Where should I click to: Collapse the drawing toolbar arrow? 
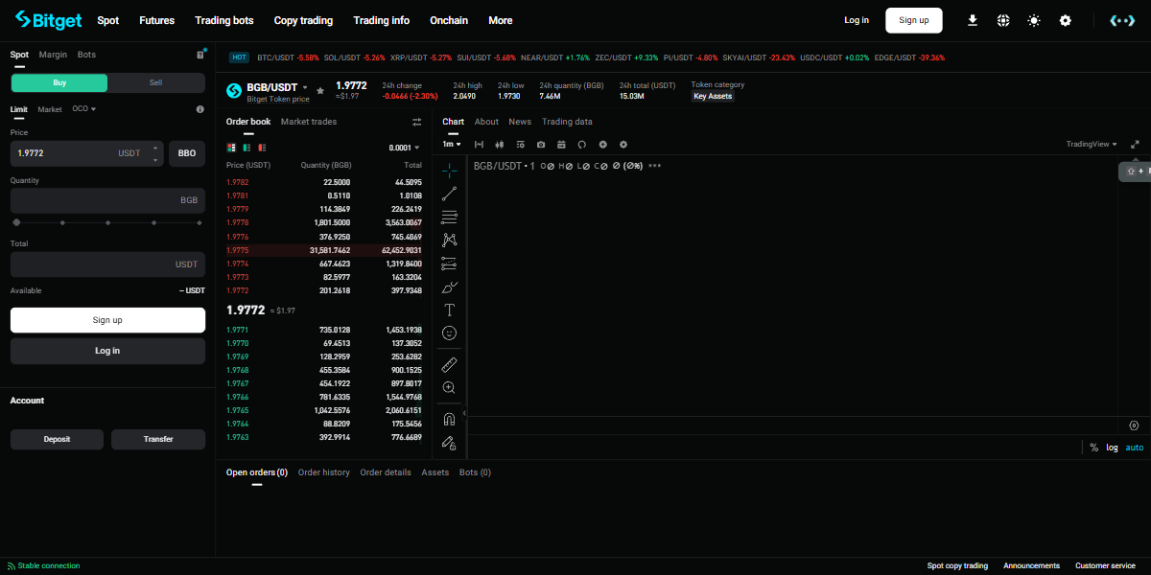click(465, 413)
